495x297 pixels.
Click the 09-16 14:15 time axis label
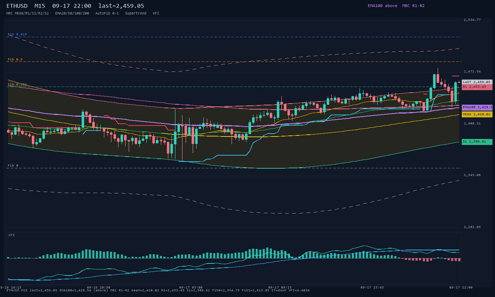click(x=11, y=287)
